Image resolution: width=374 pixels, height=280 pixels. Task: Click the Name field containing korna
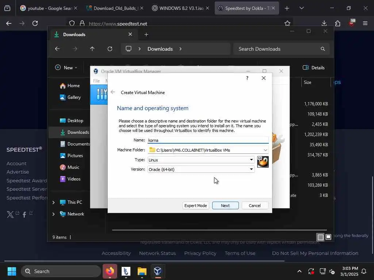(x=208, y=140)
